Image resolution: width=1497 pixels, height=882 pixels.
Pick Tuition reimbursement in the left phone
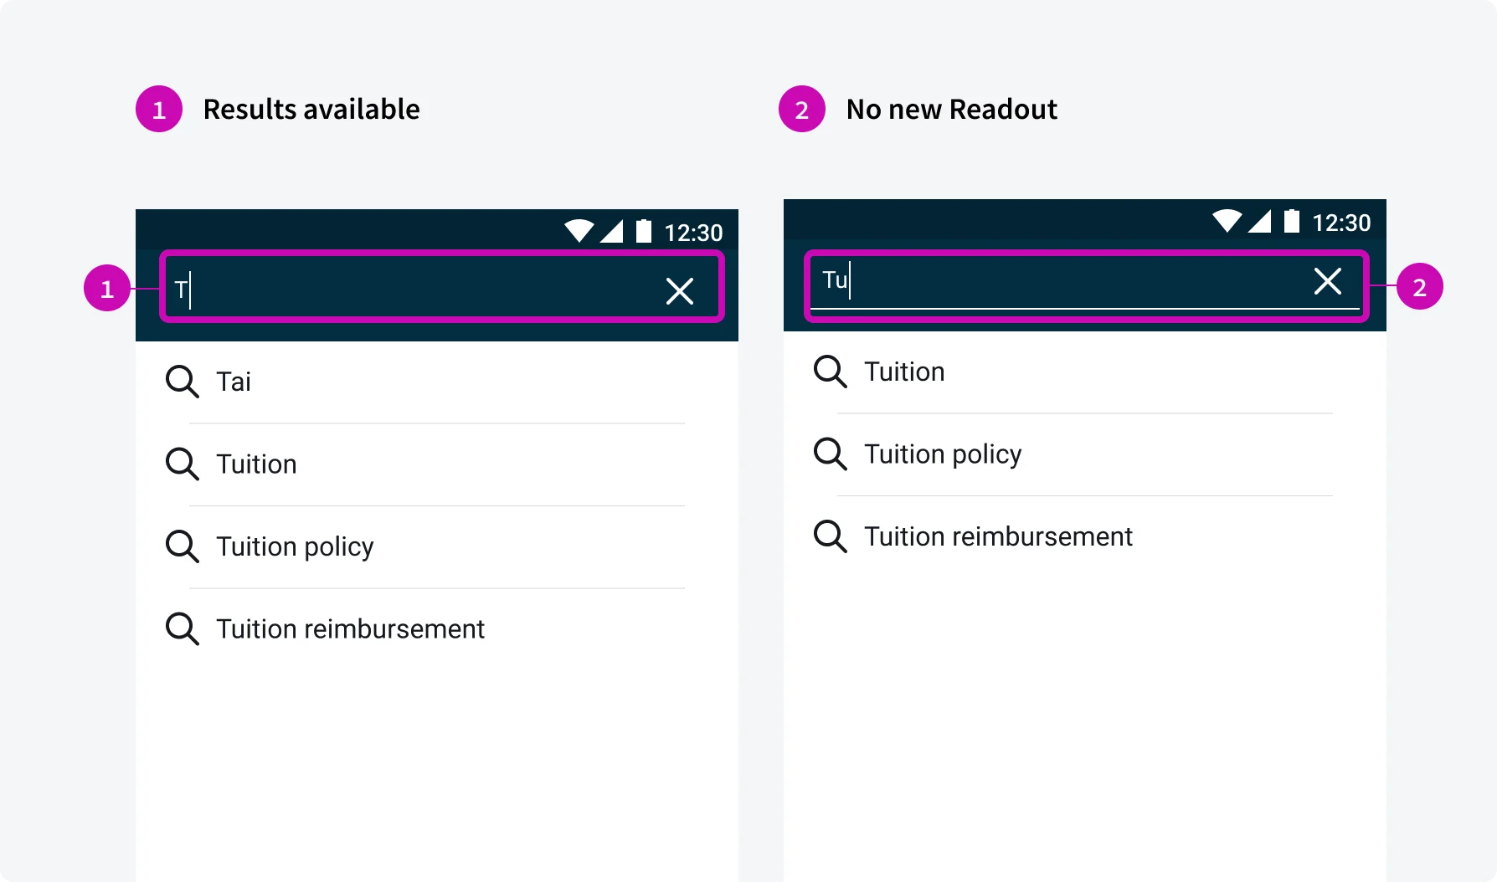tap(350, 628)
